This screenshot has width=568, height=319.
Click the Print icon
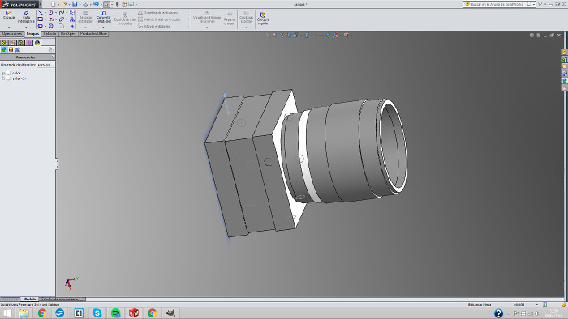point(85,4)
